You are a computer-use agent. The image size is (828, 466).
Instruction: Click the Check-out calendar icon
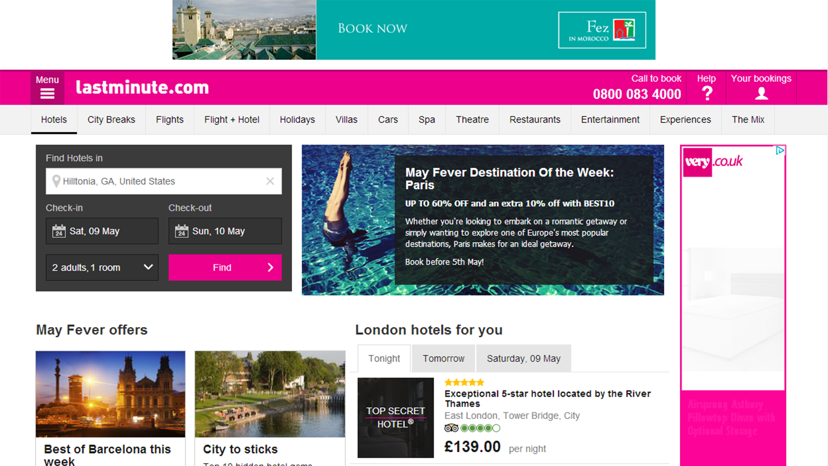click(x=182, y=231)
